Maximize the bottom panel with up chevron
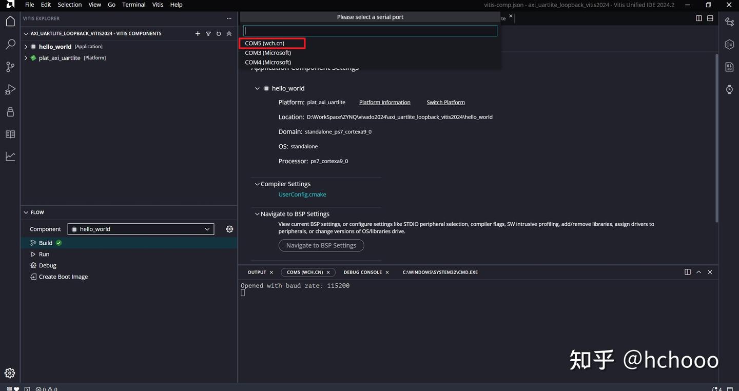The width and height of the screenshot is (739, 391). (699, 272)
